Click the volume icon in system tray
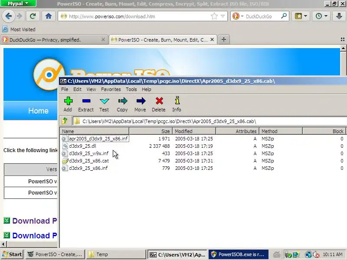This screenshot has height=260, width=347. (316, 254)
